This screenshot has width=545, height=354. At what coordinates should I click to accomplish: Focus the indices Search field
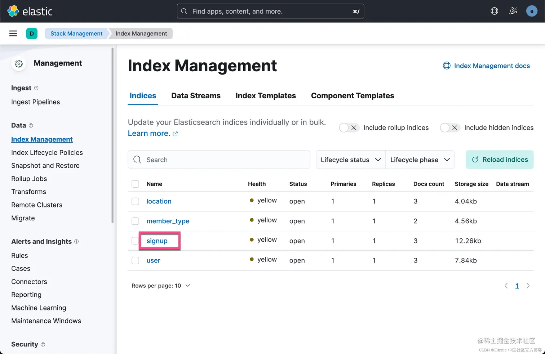coord(219,160)
